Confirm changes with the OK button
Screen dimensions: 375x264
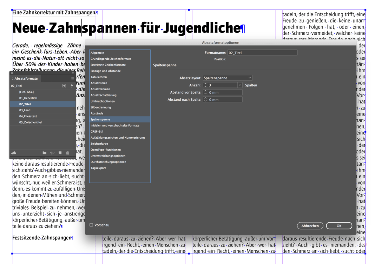[x=338, y=225]
